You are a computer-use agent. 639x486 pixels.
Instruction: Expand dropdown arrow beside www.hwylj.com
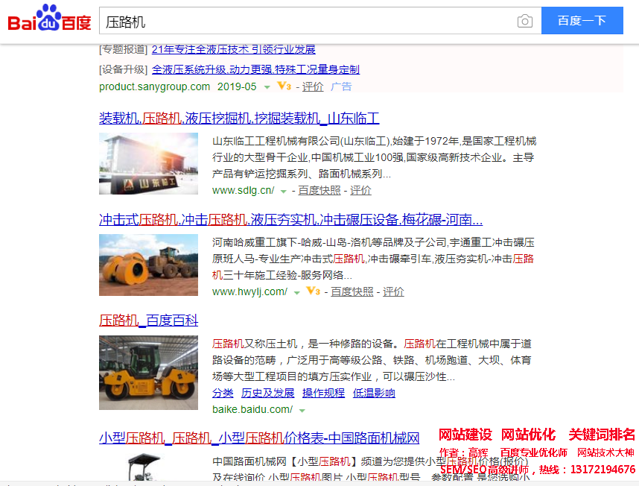[296, 292]
